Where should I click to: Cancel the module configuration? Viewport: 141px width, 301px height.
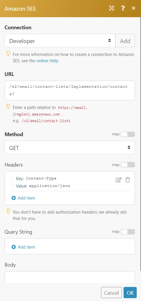[x=111, y=293]
